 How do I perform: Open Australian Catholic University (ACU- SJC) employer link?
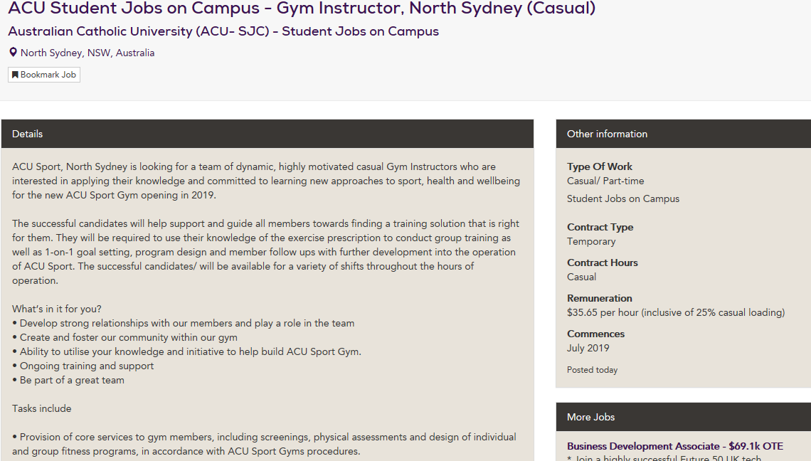pyautogui.click(x=223, y=31)
